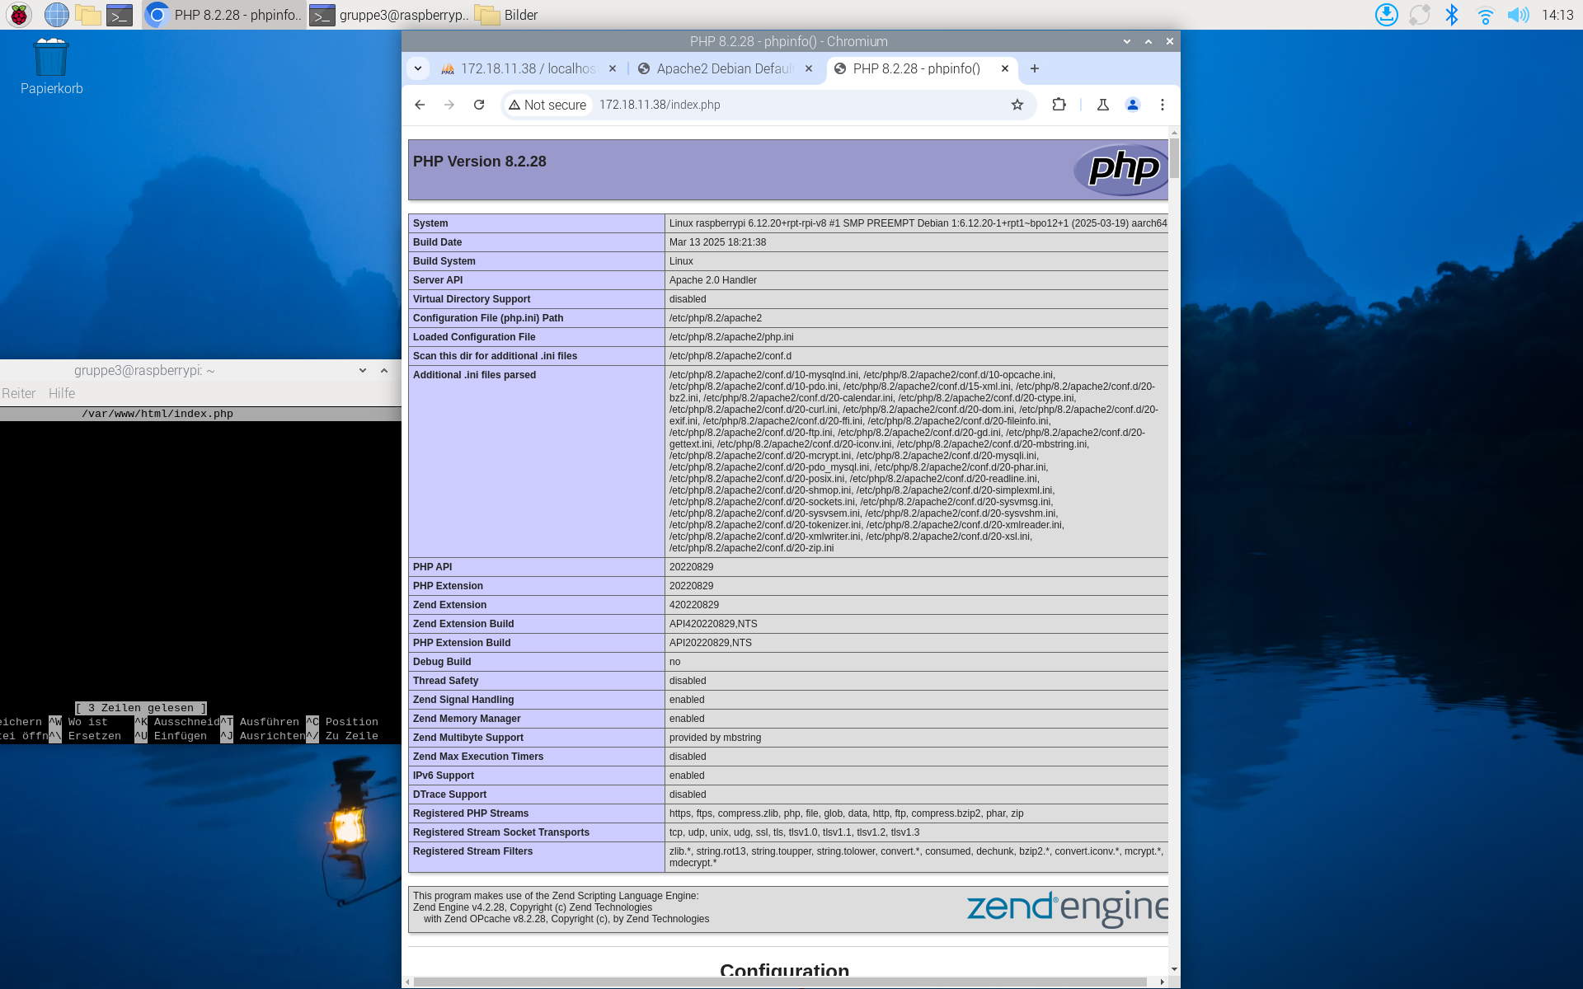The width and height of the screenshot is (1583, 989).
Task: Open the Chromium extensions puzzle icon
Action: [x=1059, y=105]
